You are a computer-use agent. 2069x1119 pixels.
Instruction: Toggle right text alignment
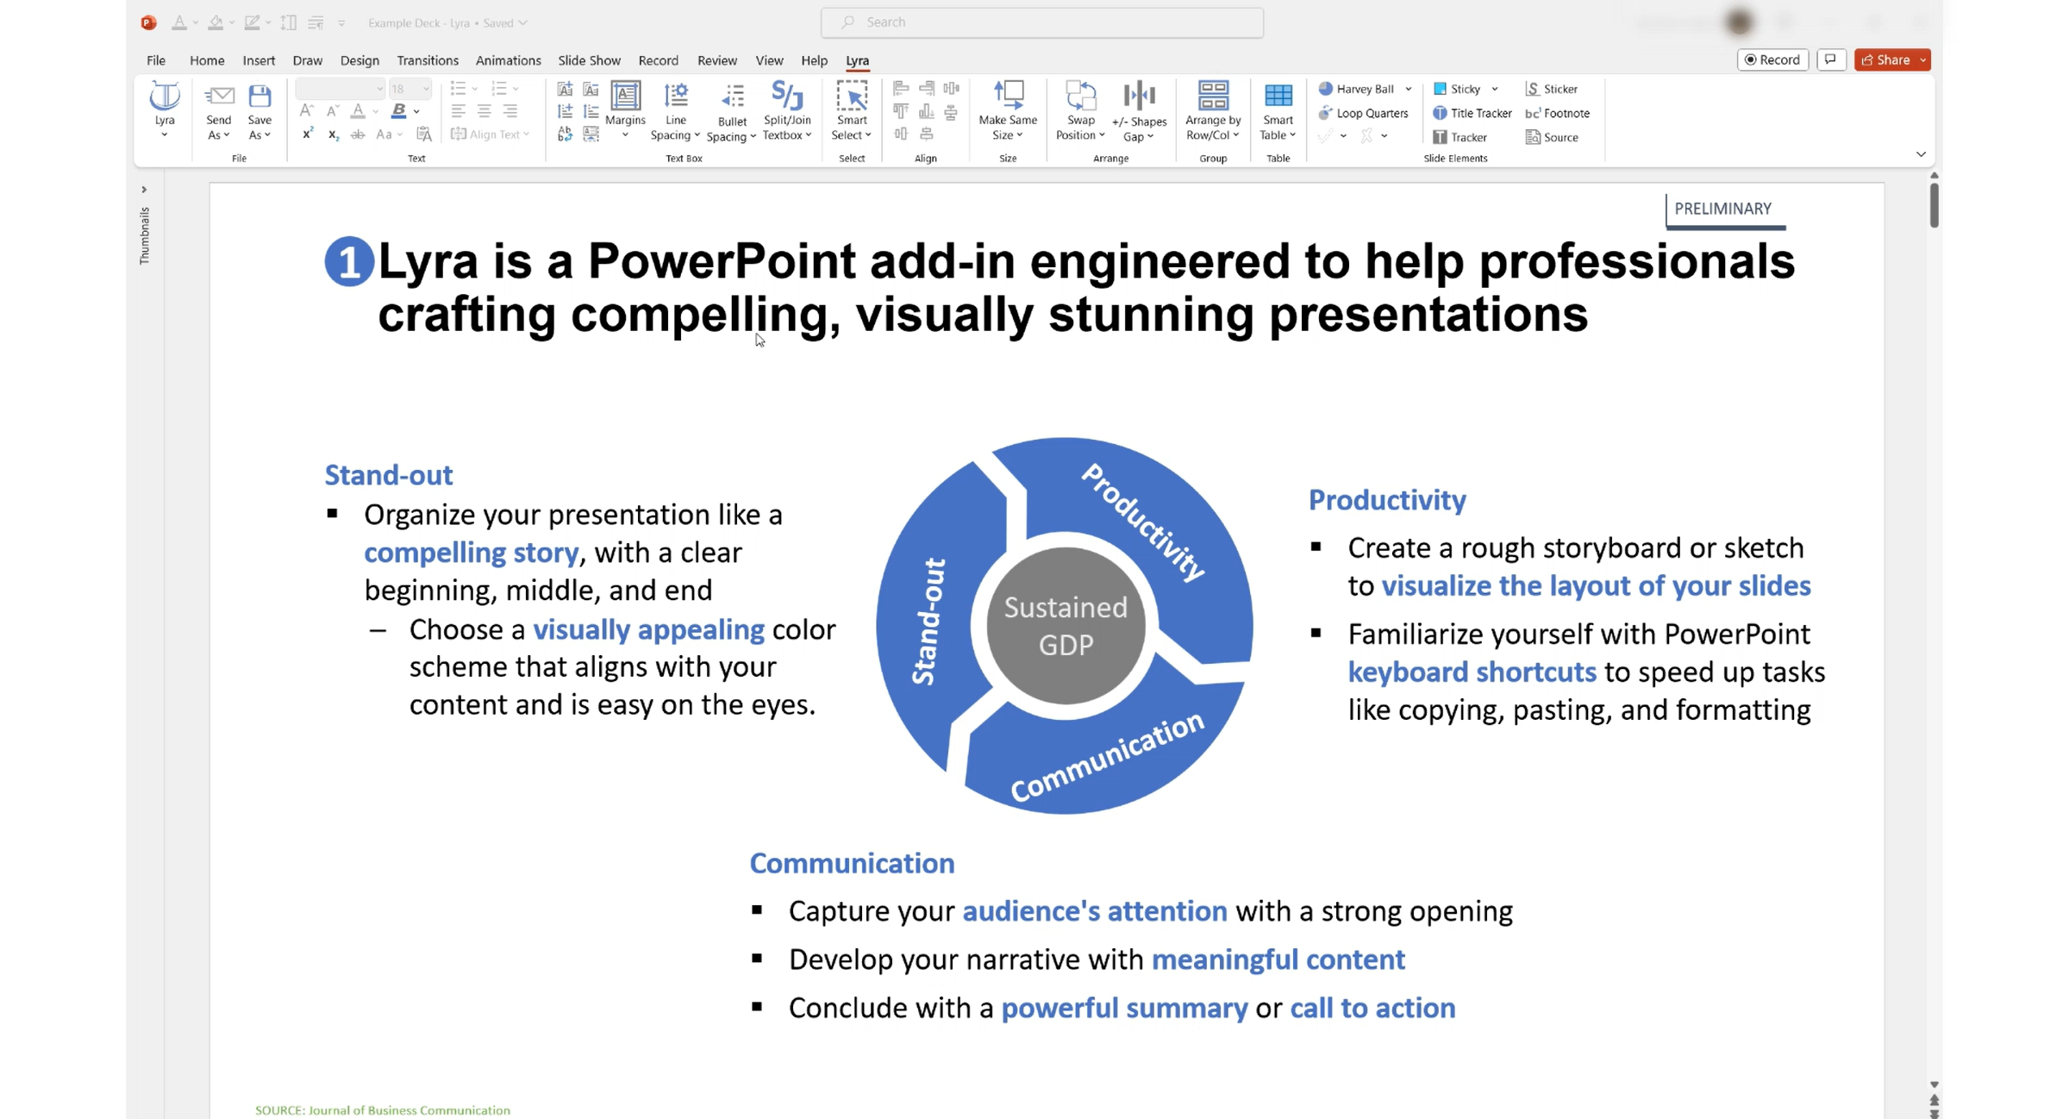509,111
